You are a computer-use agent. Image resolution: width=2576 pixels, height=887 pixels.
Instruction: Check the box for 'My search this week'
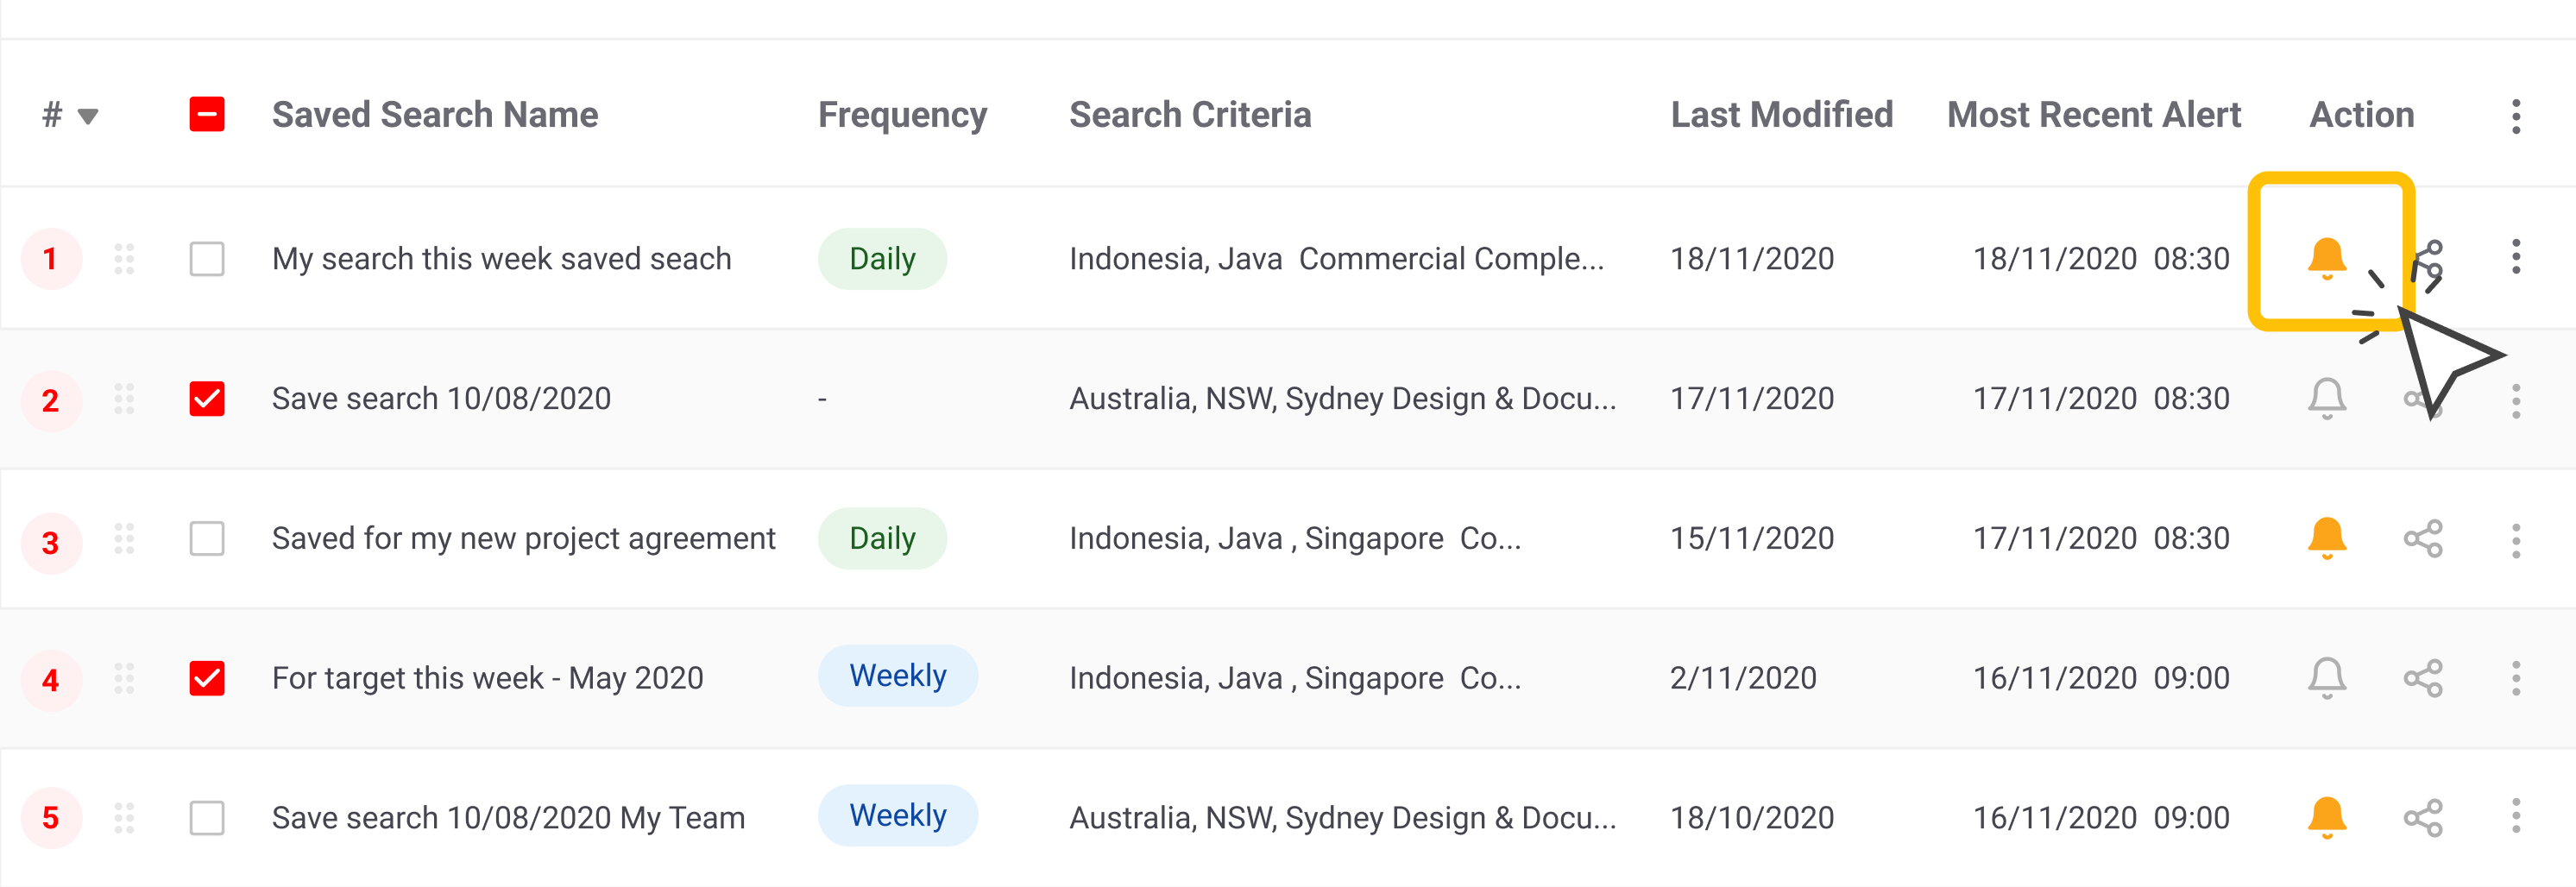tap(207, 259)
